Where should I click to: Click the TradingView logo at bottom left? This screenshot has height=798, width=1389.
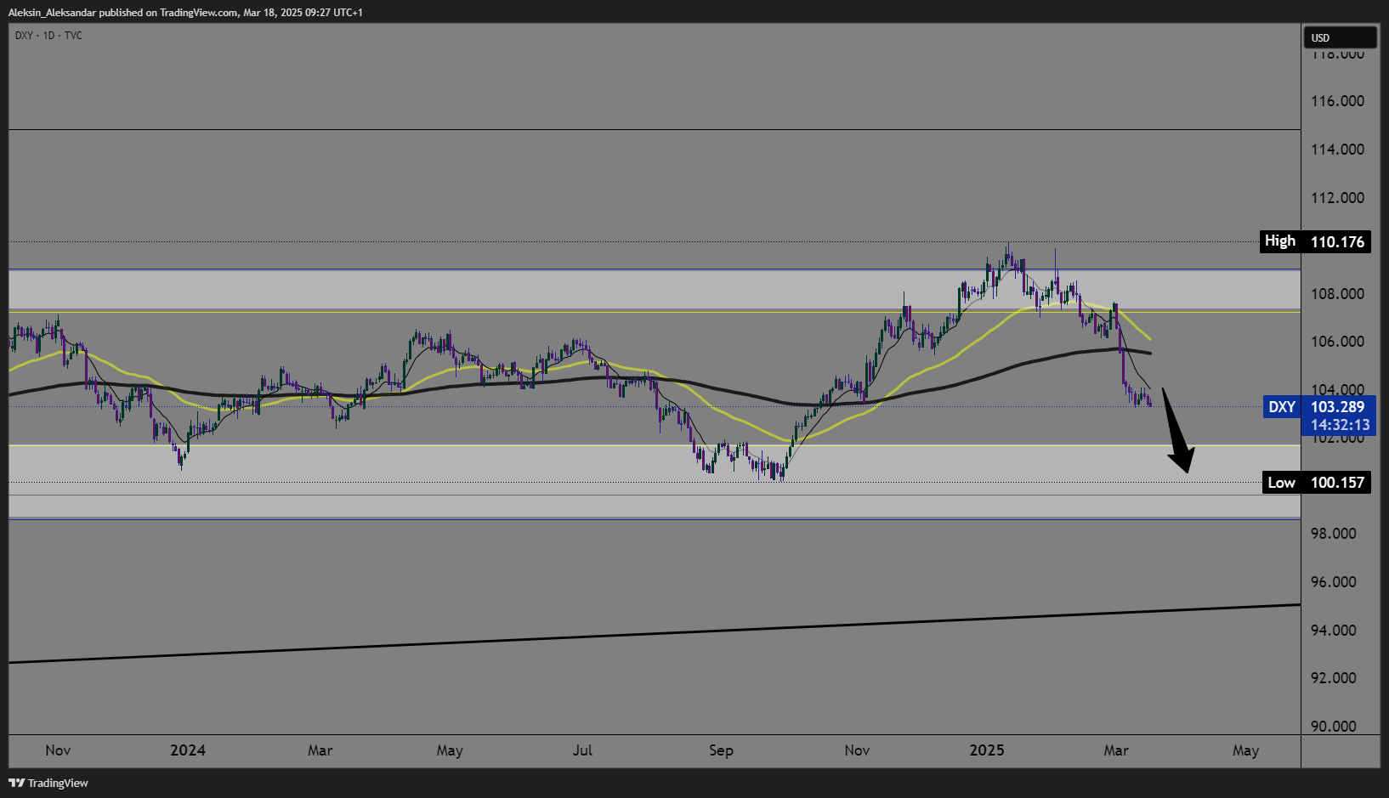pos(48,783)
